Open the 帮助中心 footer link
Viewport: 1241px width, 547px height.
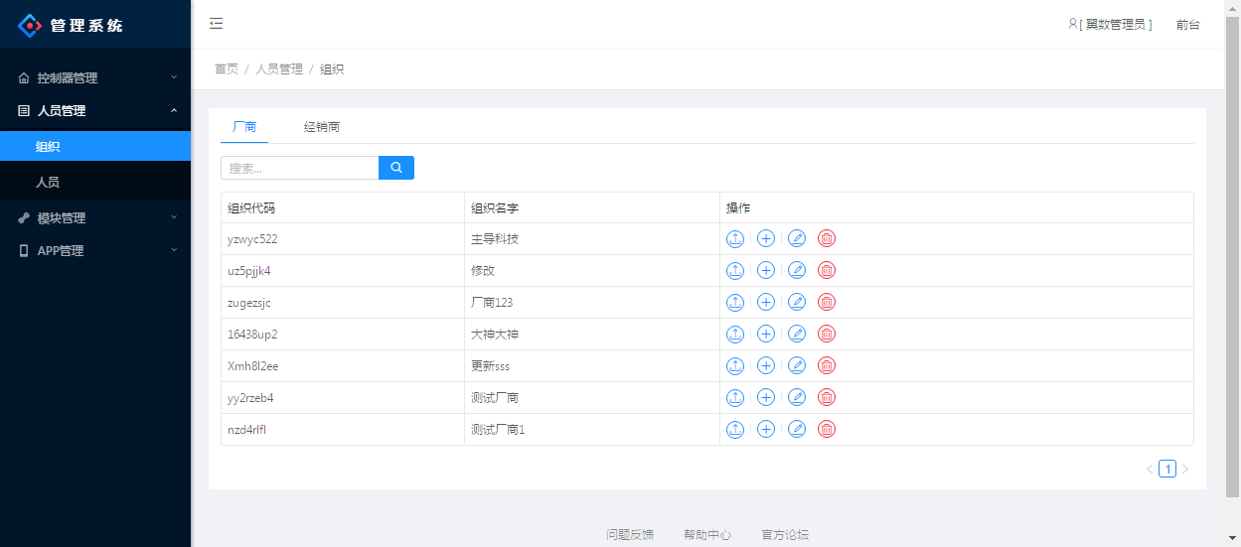click(x=707, y=534)
